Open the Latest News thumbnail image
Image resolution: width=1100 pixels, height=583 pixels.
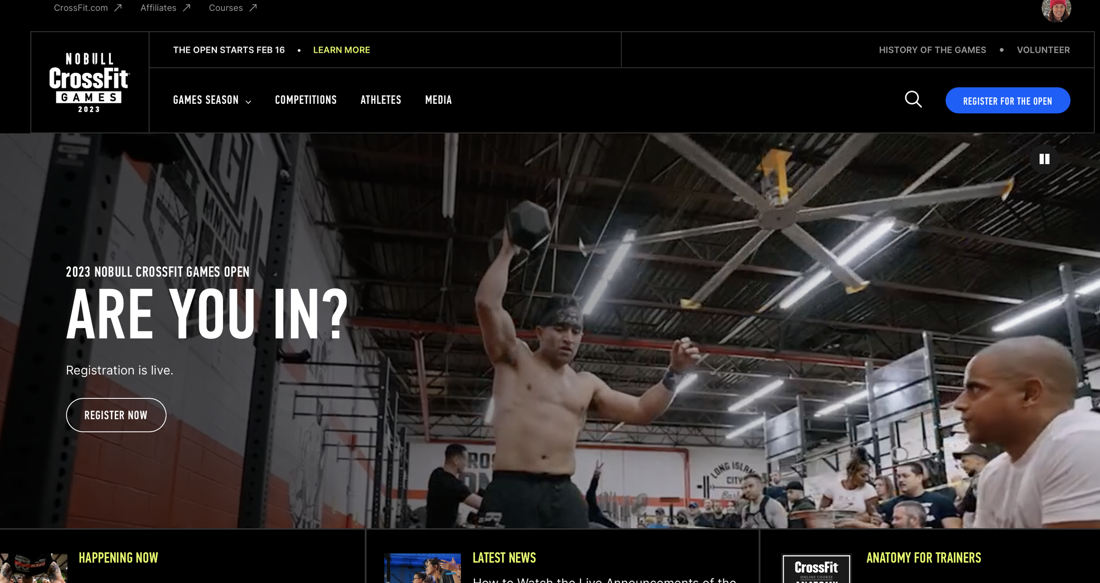point(422,568)
